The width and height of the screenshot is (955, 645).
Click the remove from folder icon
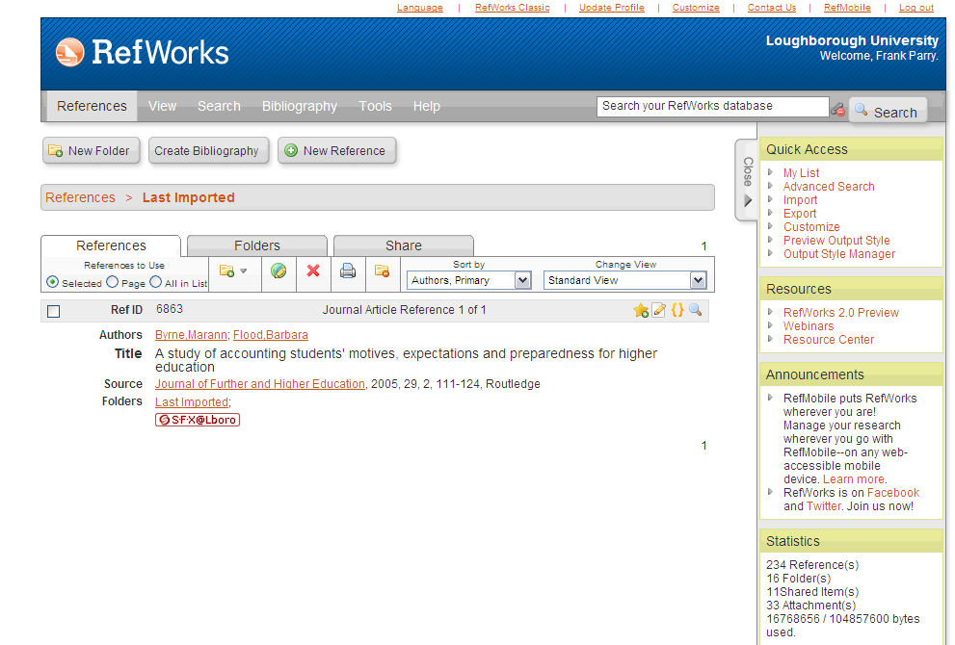coord(383,271)
